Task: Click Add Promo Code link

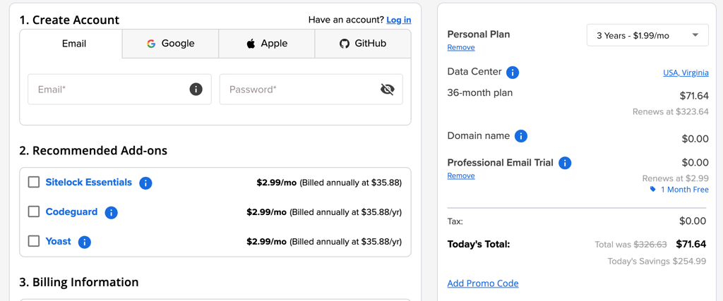Action: click(483, 283)
